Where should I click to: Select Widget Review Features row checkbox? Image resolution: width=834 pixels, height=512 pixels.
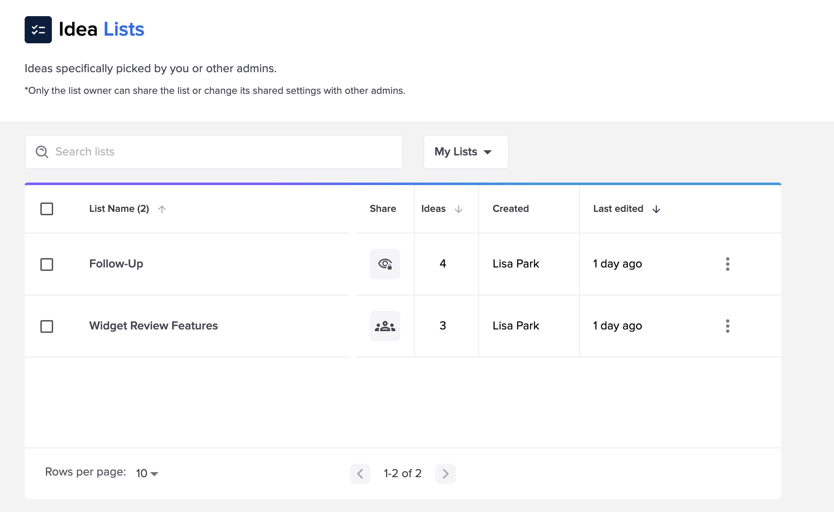(47, 326)
